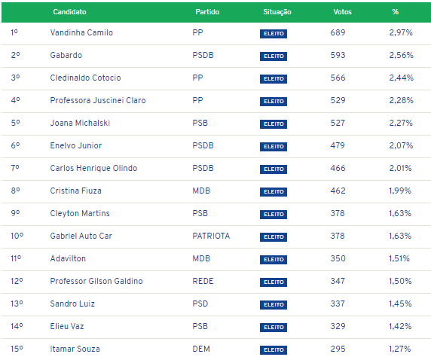Click PATRIOTA party label
The height and width of the screenshot is (360, 431).
pos(211,236)
